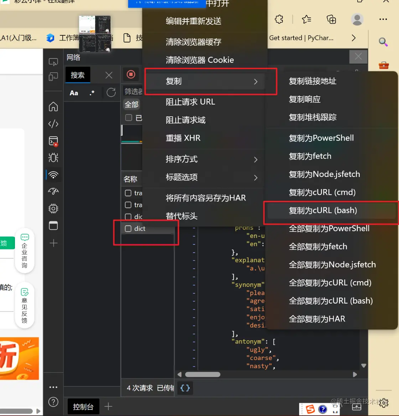Image resolution: width=399 pixels, height=416 pixels.
Task: Enable .* regex search mode
Action: [x=92, y=93]
